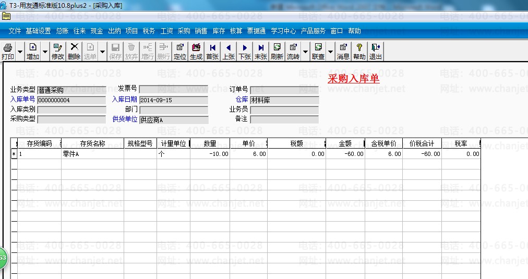The width and height of the screenshot is (528, 279).
Task: Click the 入库日期 field 2014-09-15
Action: [174, 100]
